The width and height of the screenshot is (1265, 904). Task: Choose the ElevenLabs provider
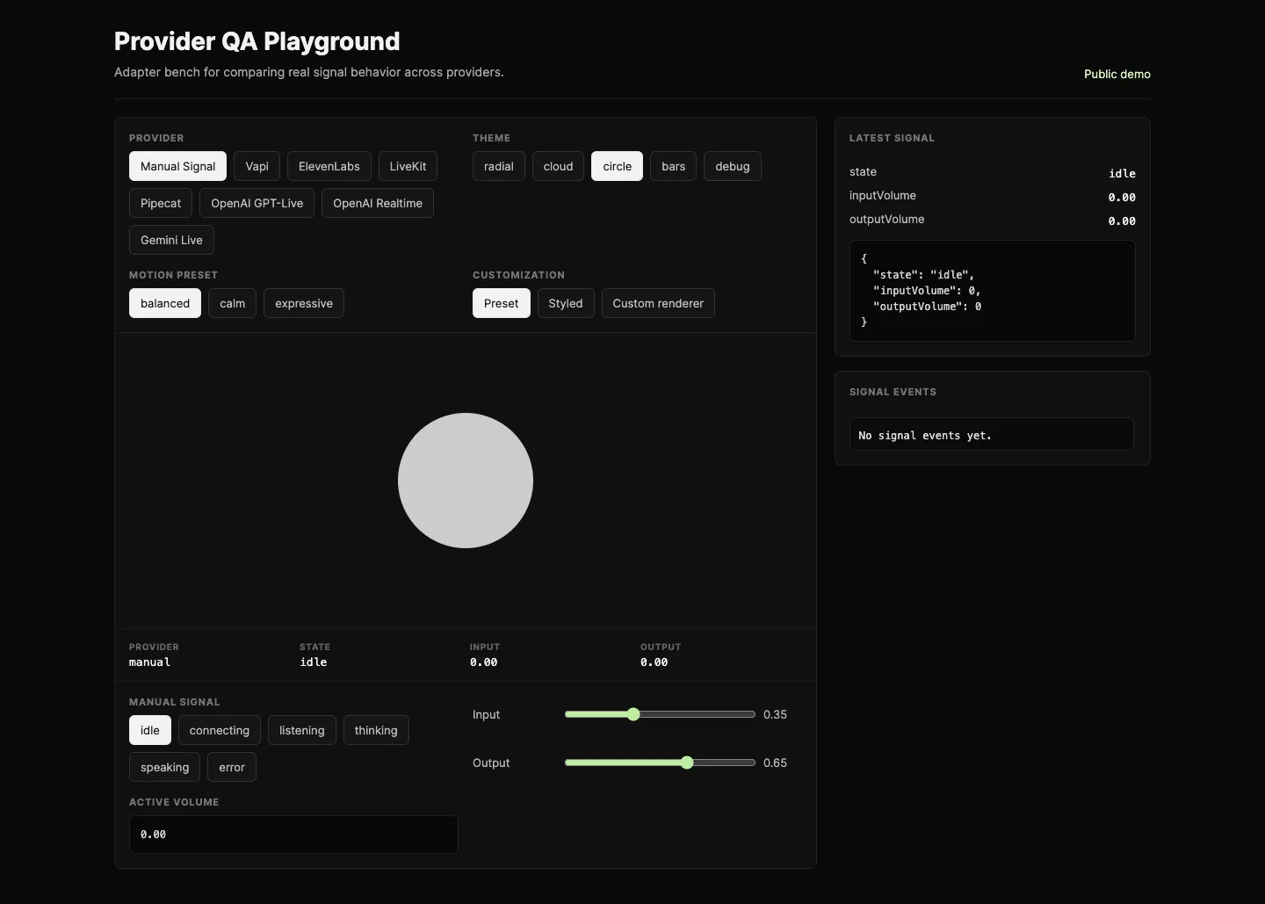[x=329, y=166]
